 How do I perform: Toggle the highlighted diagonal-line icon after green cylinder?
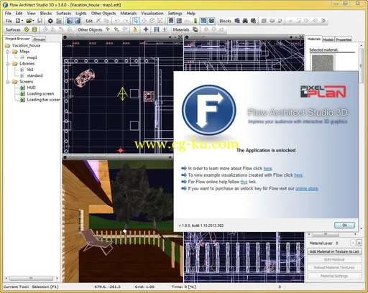click(203, 21)
